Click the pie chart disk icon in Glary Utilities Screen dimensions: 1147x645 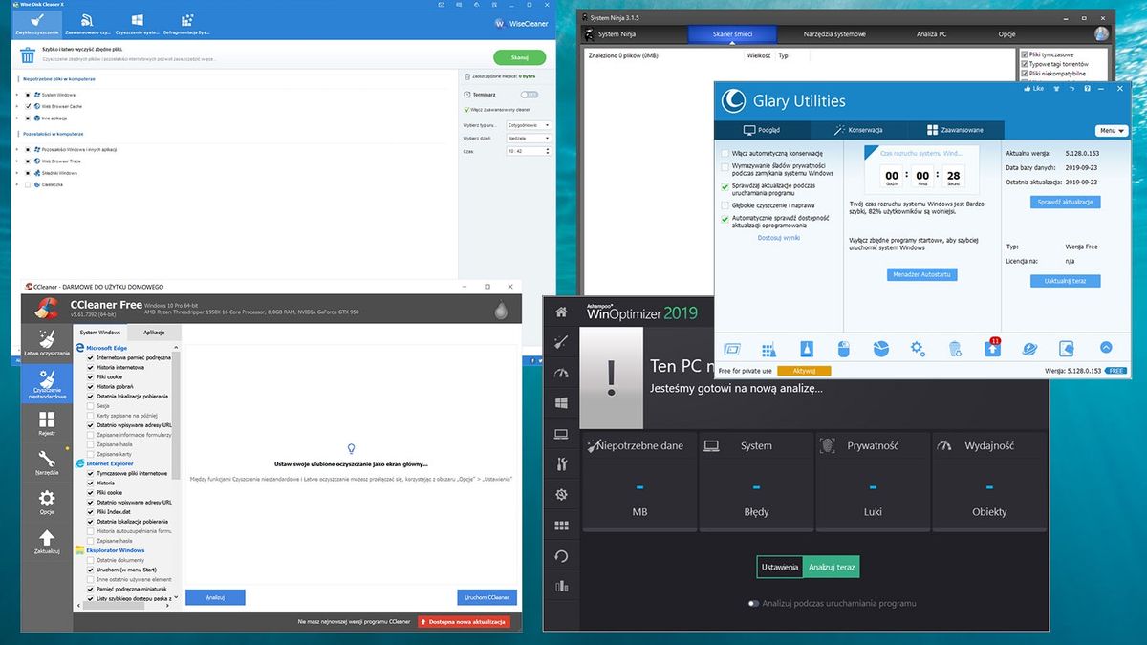click(x=880, y=349)
